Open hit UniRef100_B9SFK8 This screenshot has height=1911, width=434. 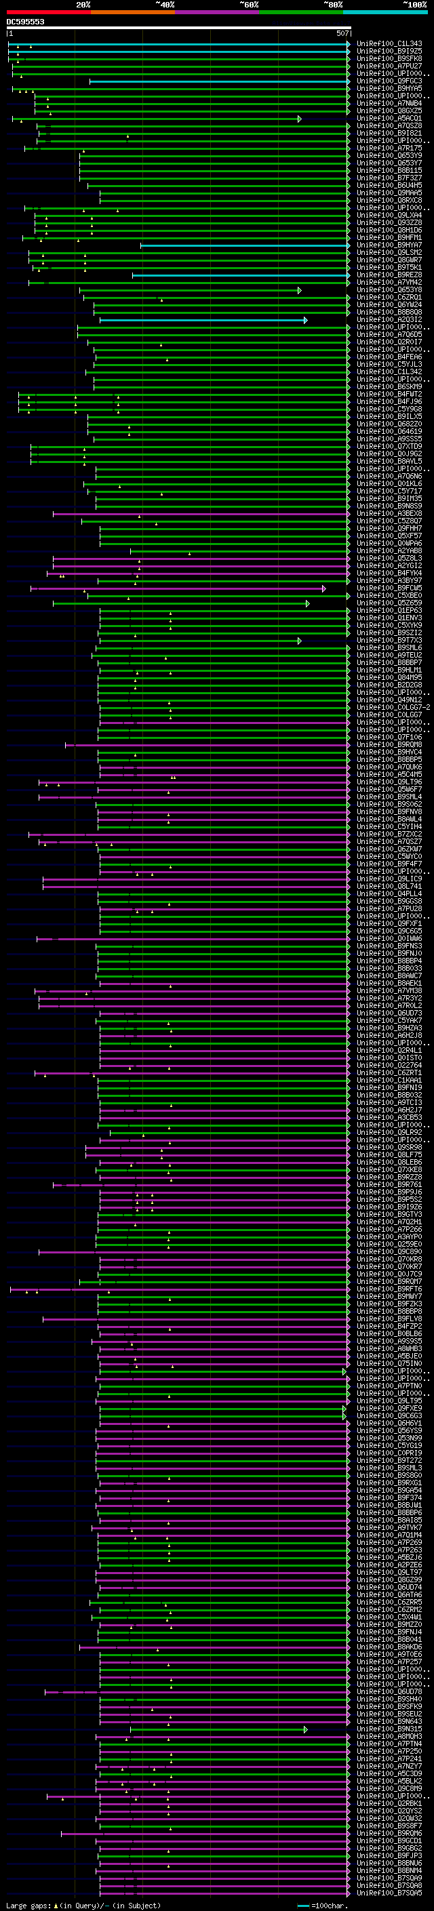(389, 58)
